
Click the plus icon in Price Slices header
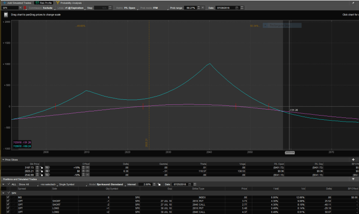353,160
